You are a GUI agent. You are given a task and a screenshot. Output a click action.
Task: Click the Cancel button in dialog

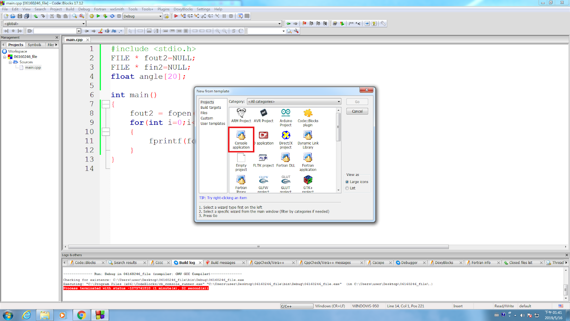click(357, 111)
